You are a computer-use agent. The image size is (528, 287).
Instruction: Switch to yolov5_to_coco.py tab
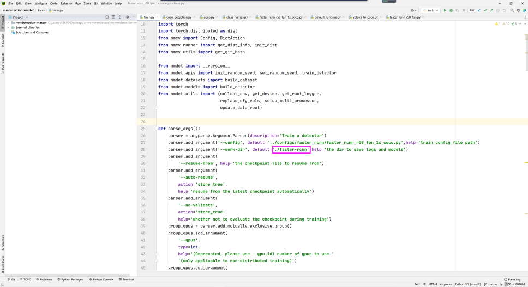365,17
